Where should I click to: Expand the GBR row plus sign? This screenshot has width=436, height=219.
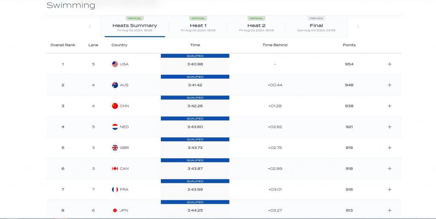coord(389,148)
